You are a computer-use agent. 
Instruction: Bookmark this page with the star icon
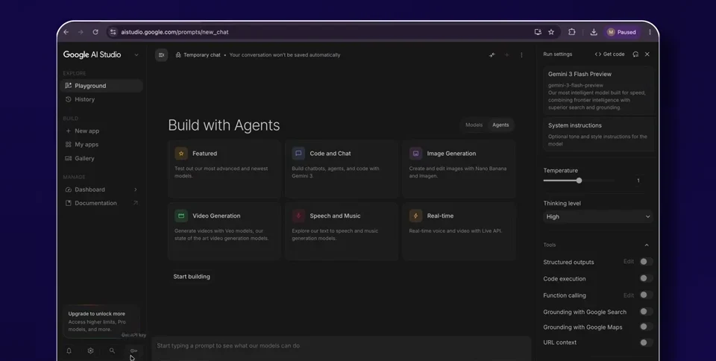point(551,32)
